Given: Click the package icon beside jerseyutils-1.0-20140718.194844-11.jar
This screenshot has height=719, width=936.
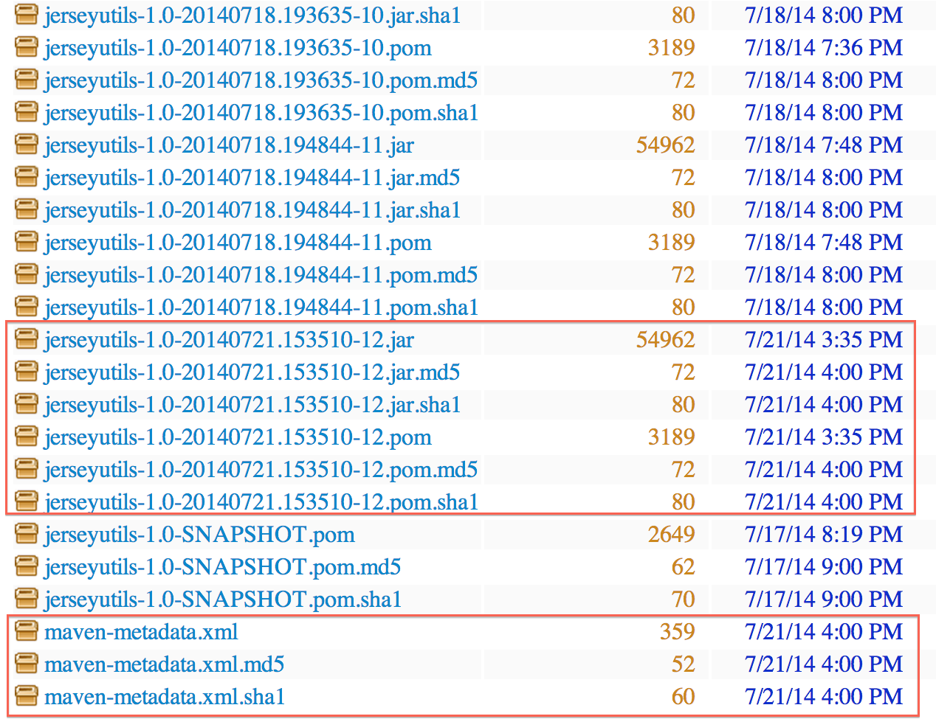Looking at the screenshot, I should 27,145.
